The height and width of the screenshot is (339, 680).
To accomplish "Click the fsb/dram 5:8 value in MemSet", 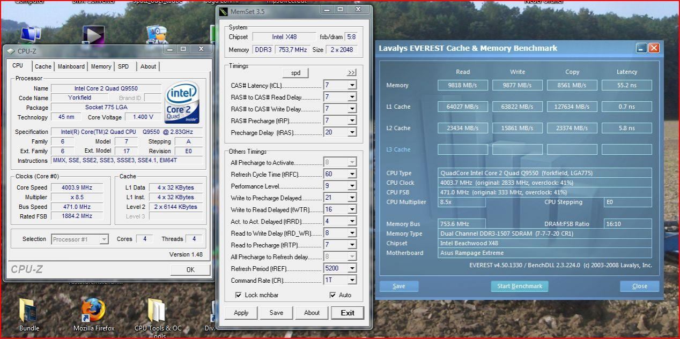I will [351, 37].
